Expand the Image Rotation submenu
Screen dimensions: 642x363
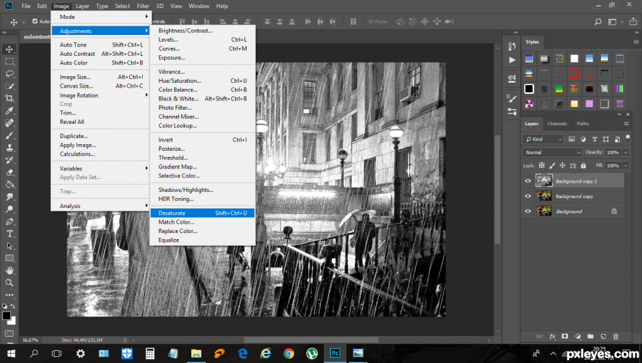point(100,95)
